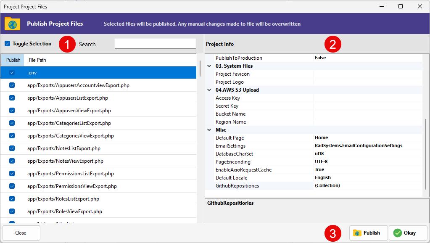The height and width of the screenshot is (243, 430).
Task: Click the Close button
Action: point(21,233)
